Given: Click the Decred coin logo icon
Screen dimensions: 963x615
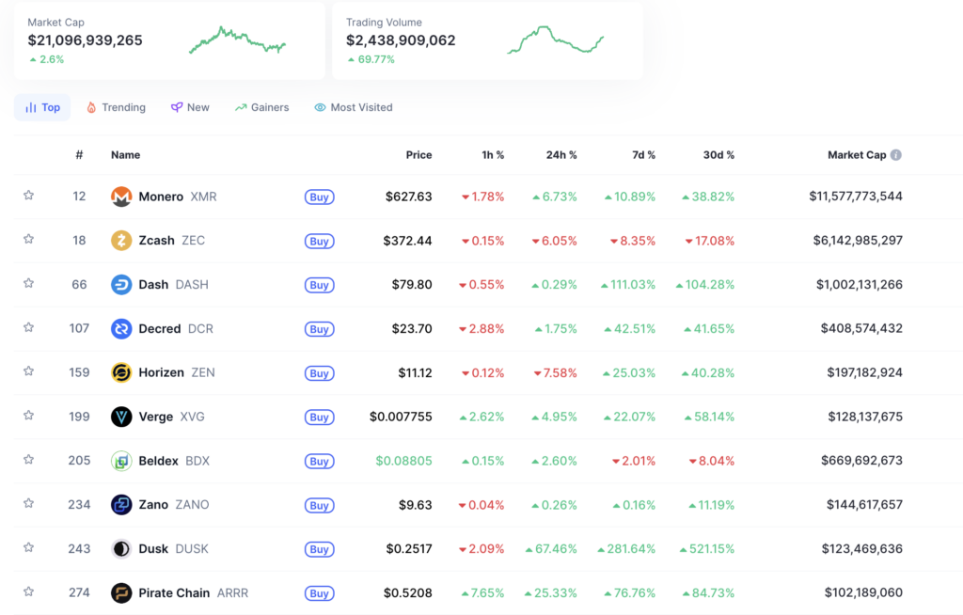Looking at the screenshot, I should [121, 329].
